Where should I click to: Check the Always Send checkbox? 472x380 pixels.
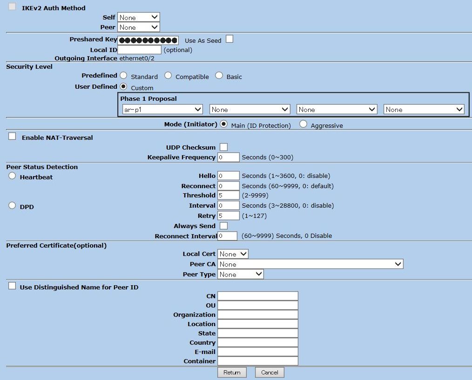pos(223,226)
